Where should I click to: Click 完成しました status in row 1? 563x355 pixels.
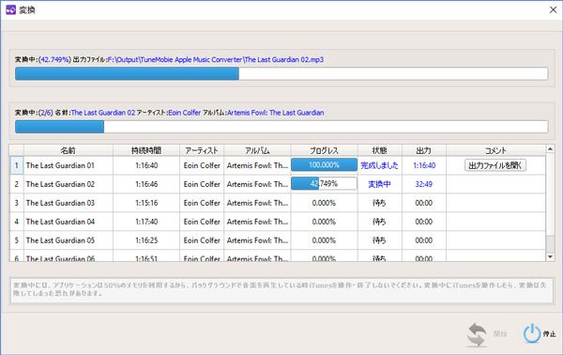379,165
